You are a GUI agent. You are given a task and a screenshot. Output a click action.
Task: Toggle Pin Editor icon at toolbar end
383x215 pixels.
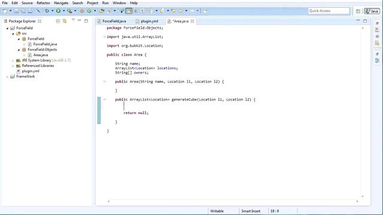pyautogui.click(x=205, y=11)
